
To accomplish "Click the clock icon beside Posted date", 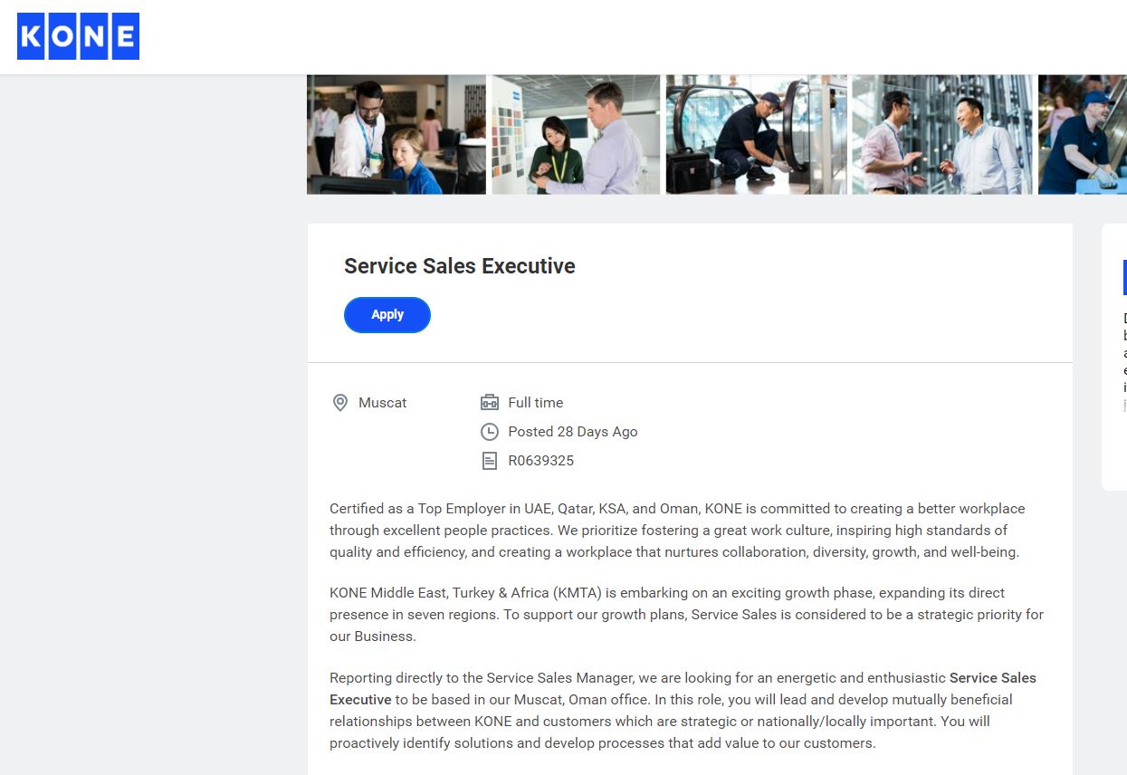I will tap(490, 432).
